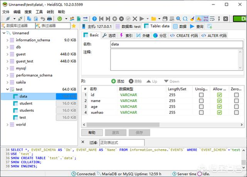Expand the mysql database node
This screenshot has height=177, width=247.
pos(7,68)
